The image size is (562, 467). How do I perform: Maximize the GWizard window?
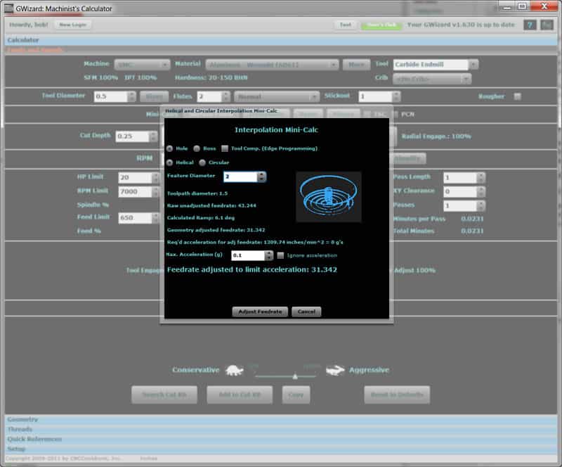522,6
